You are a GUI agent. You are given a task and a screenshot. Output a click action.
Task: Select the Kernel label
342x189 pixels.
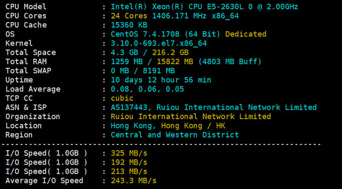click(x=19, y=43)
